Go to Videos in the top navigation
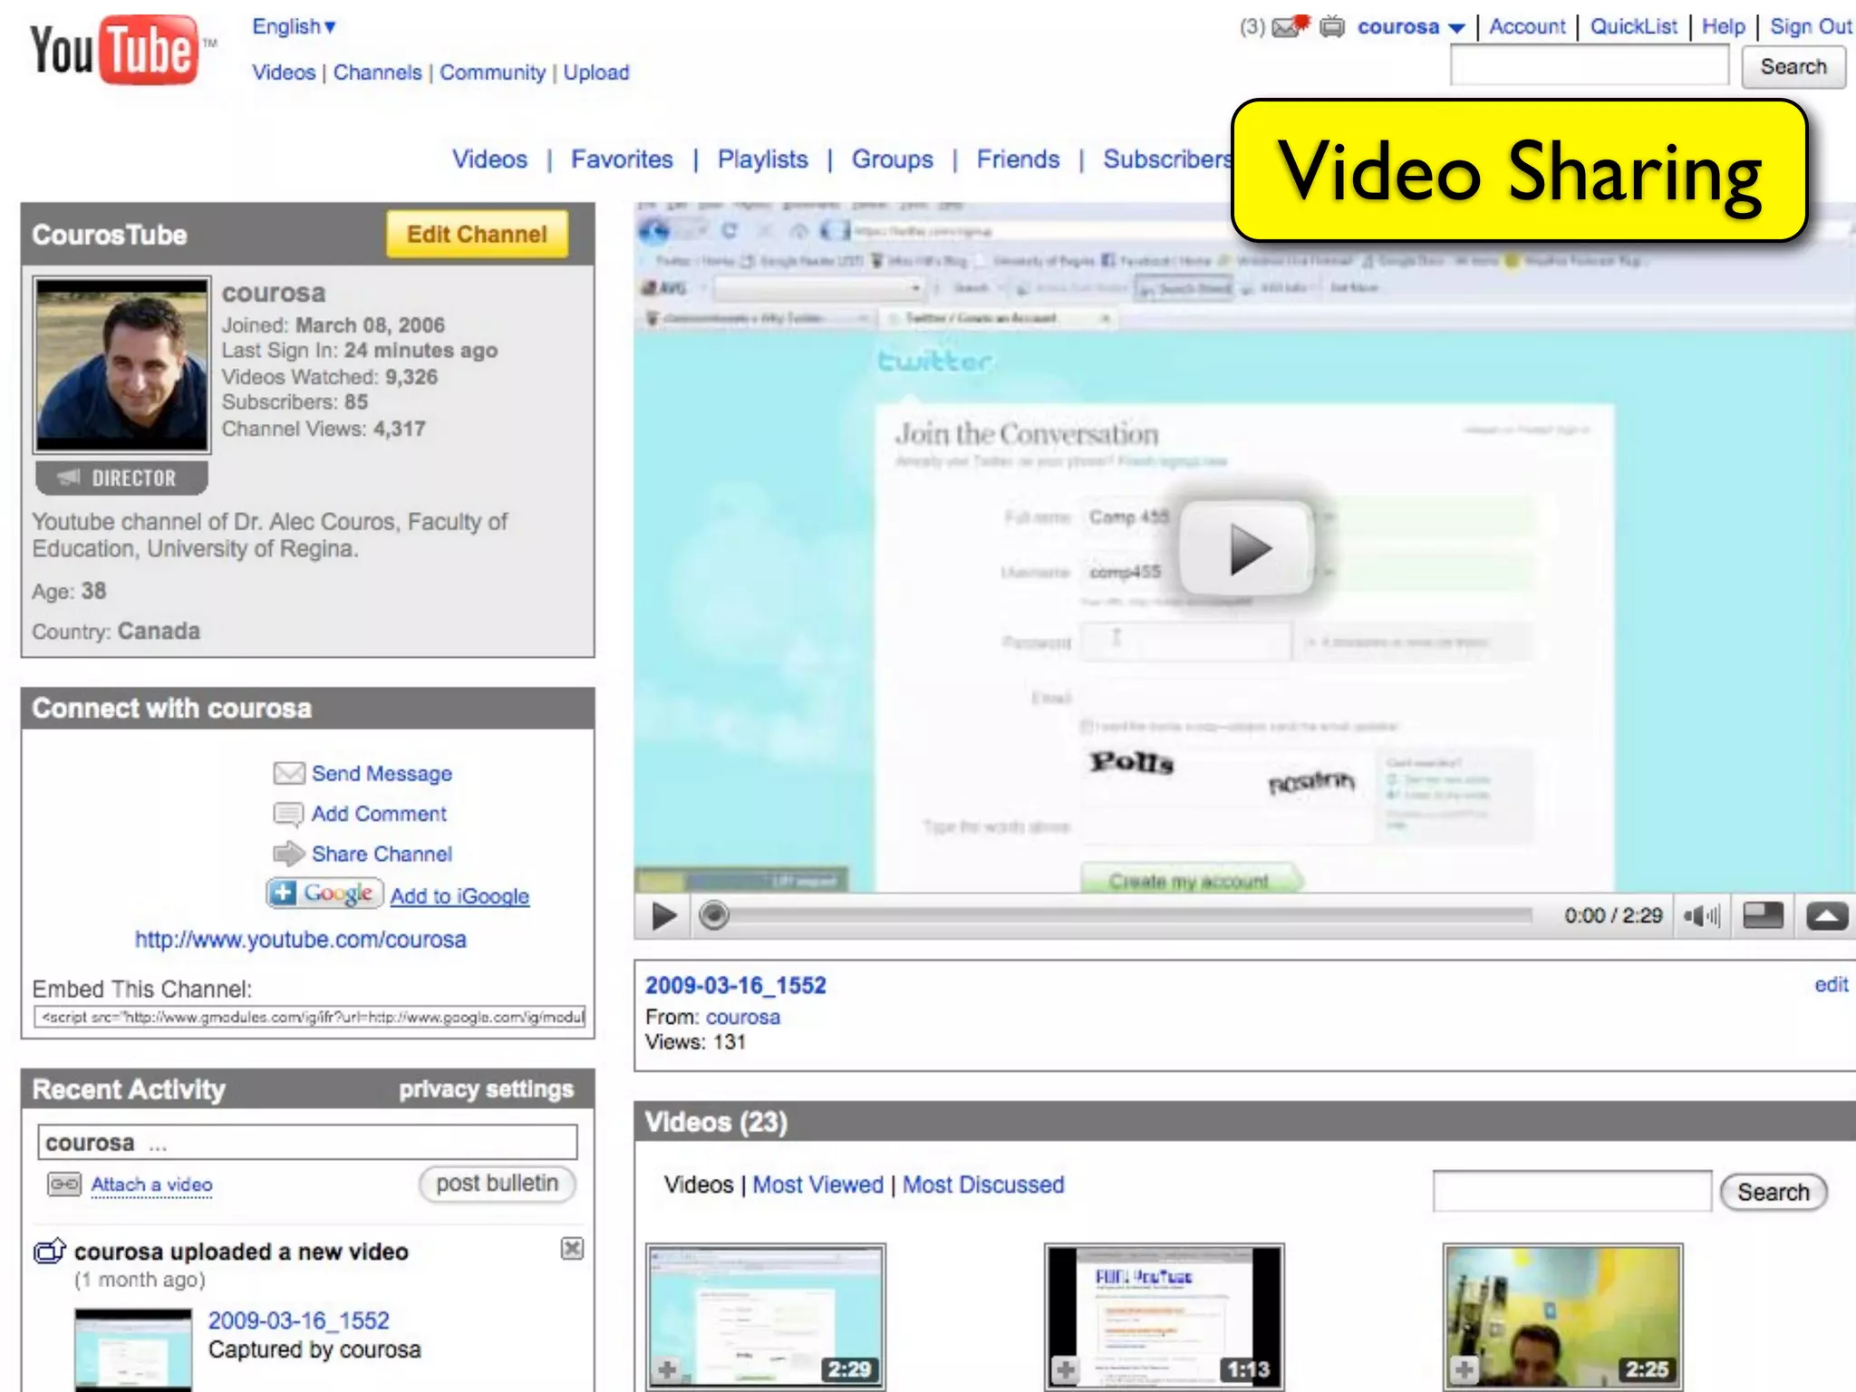1856x1392 pixels. (284, 72)
